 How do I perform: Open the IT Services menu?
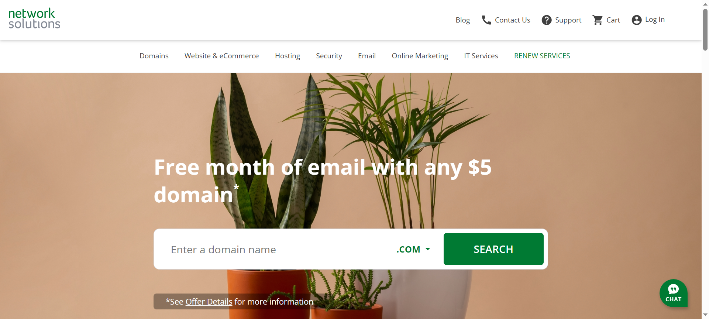(481, 56)
